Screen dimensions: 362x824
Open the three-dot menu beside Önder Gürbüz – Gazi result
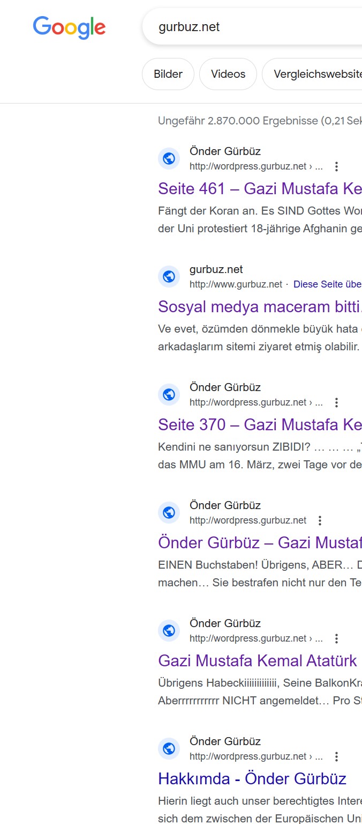(x=320, y=520)
